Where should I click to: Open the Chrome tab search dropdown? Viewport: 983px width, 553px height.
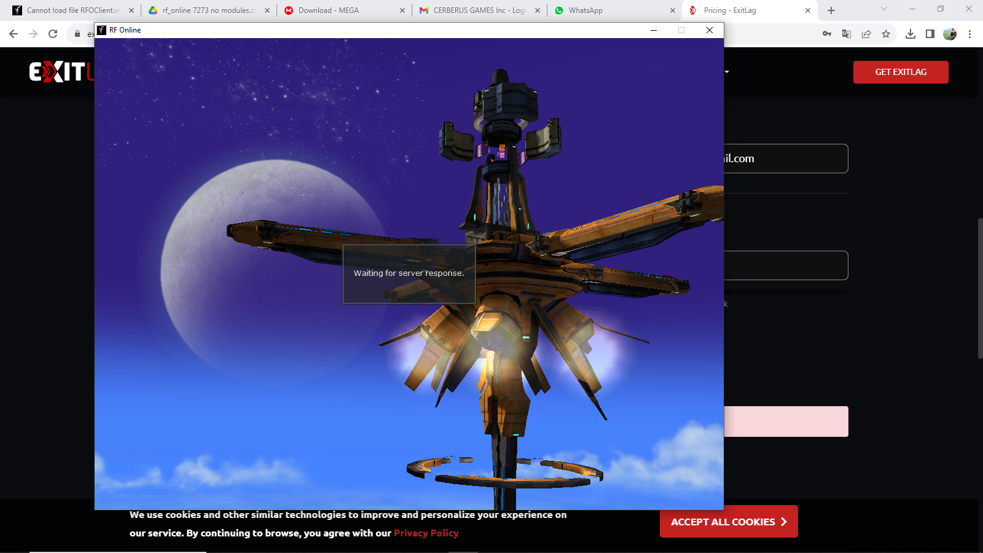884,9
